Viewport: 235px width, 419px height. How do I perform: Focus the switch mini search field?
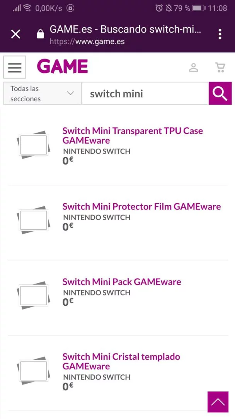(145, 93)
